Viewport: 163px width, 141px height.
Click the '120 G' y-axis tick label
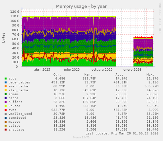[15, 11]
